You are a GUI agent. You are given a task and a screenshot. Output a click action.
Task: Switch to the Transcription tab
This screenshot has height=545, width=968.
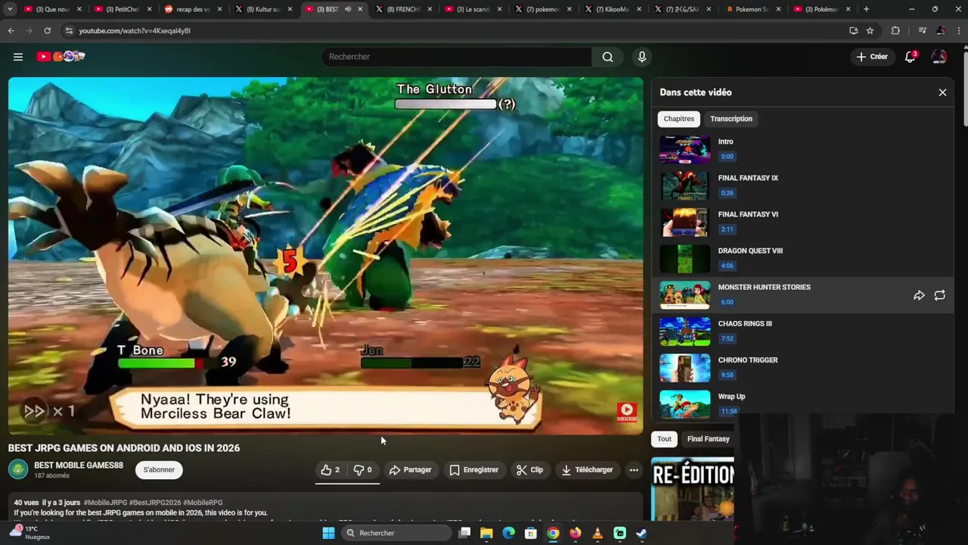point(731,119)
